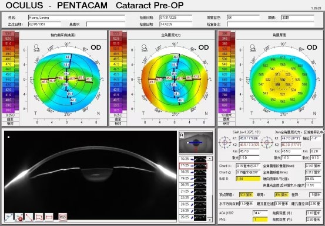This screenshot has height=226, width=325.
Task: Click the yellow-highlighted BAD D value field
Action: coord(248,179)
